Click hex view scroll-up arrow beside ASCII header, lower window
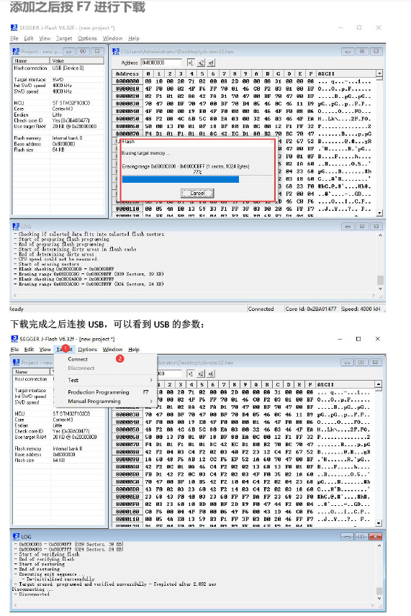Screen dimensions: 411x616 pyautogui.click(x=379, y=384)
